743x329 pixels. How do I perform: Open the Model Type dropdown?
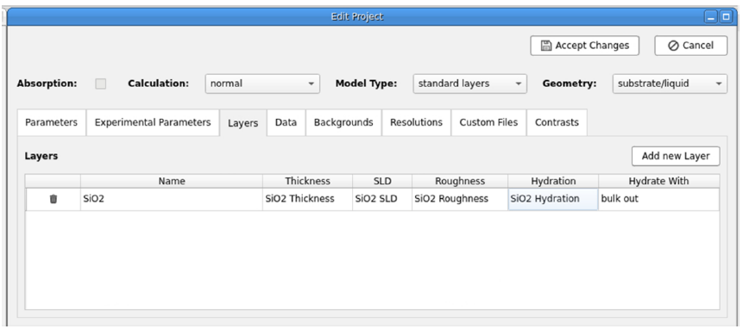tap(469, 84)
